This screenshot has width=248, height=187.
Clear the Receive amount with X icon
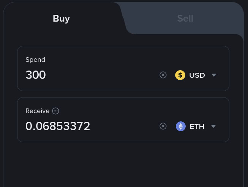[163, 126]
